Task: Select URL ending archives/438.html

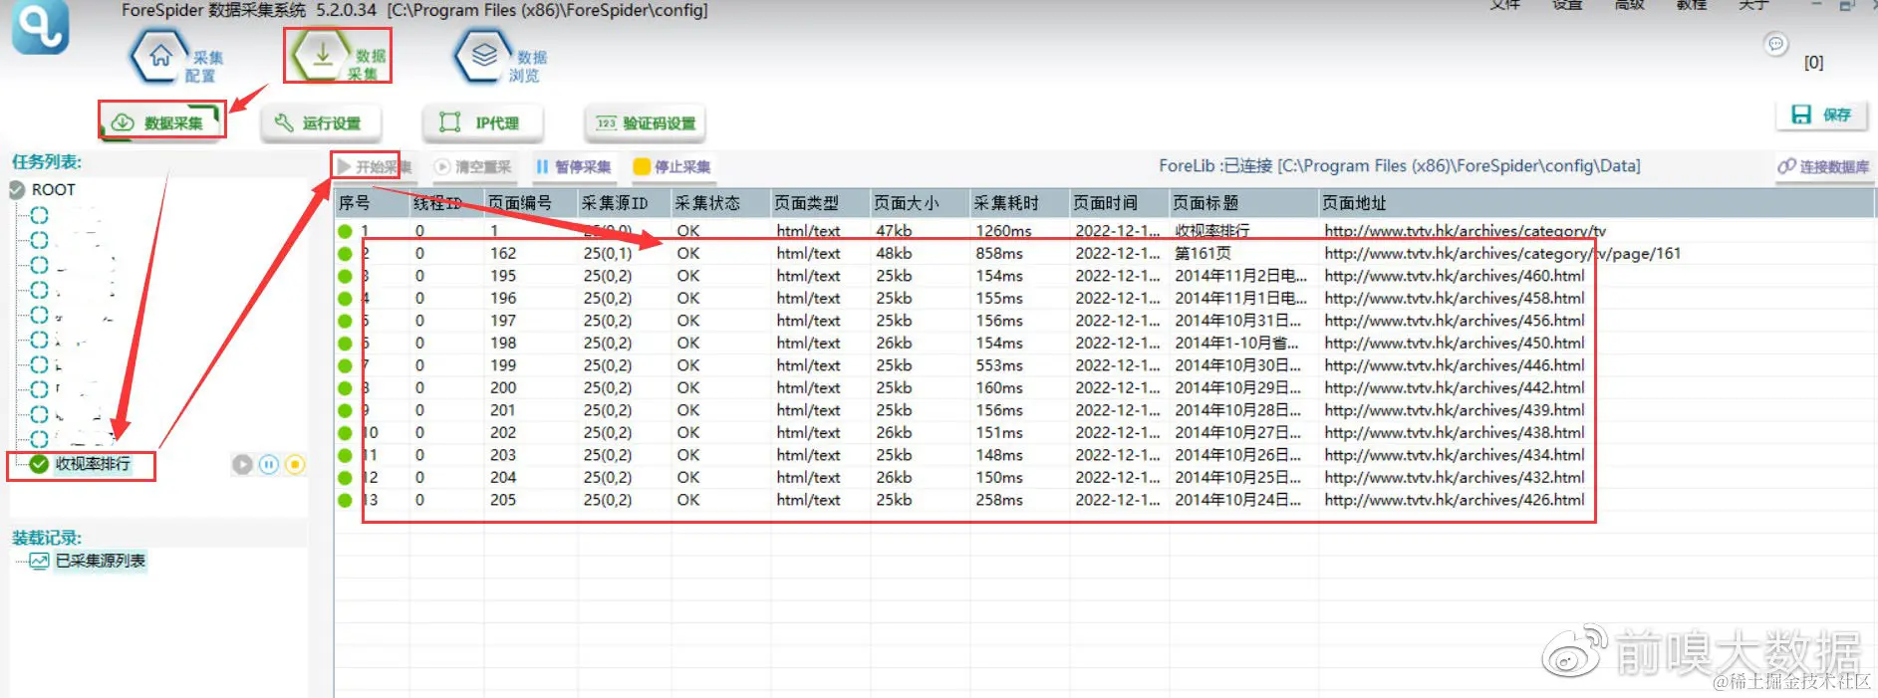Action: tap(1454, 432)
